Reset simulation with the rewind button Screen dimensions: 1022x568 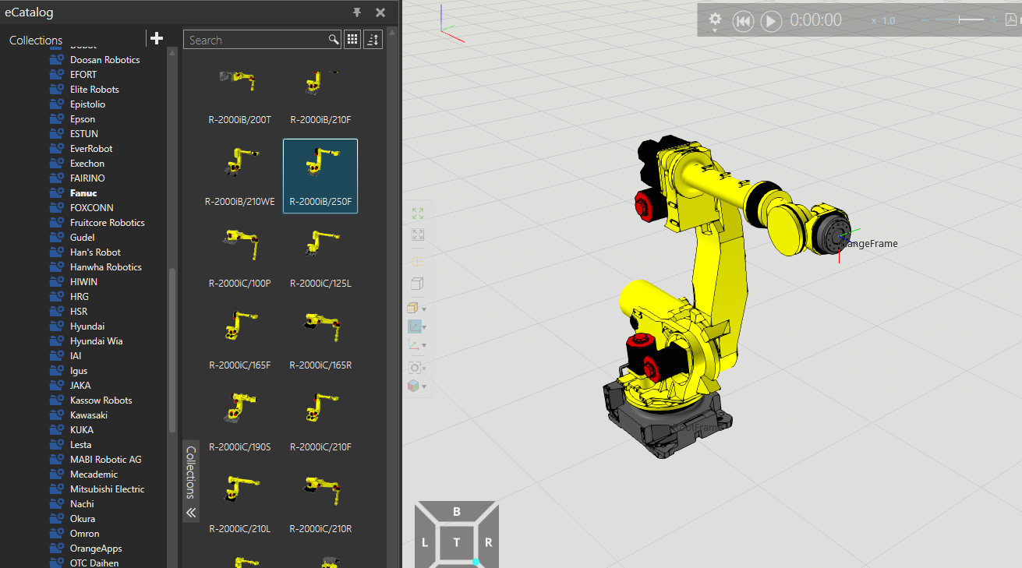[743, 21]
